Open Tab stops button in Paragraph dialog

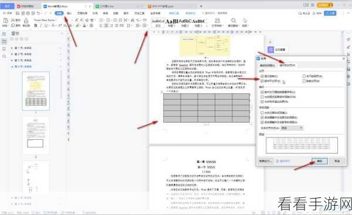click(x=266, y=161)
